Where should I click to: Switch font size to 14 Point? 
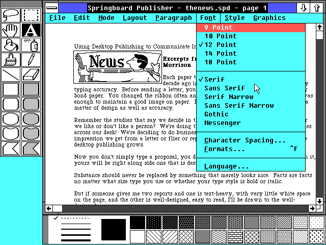[251, 54]
